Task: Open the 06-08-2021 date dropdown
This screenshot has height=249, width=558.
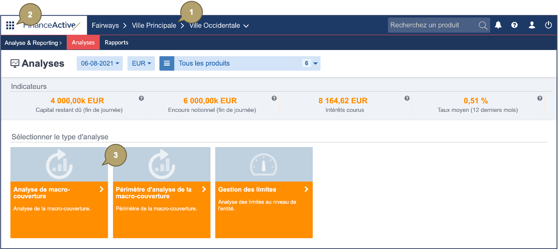Action: [100, 63]
